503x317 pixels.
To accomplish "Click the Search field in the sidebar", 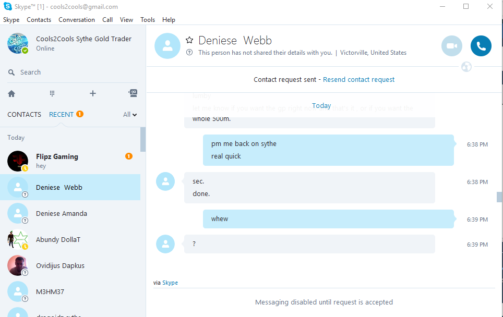I will [73, 72].
